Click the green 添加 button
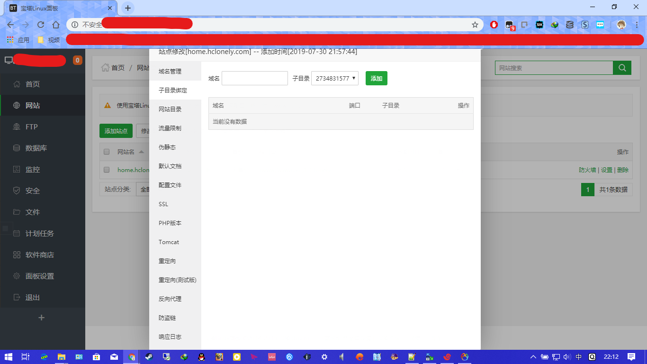This screenshot has height=364, width=647. coord(377,78)
